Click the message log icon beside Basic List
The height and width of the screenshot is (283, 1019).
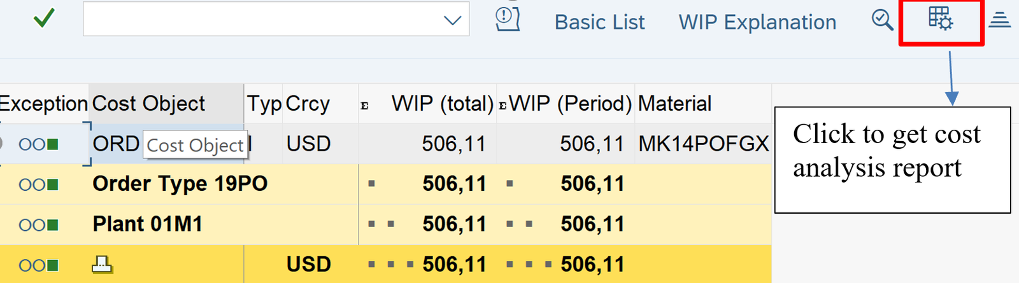pyautogui.click(x=507, y=19)
